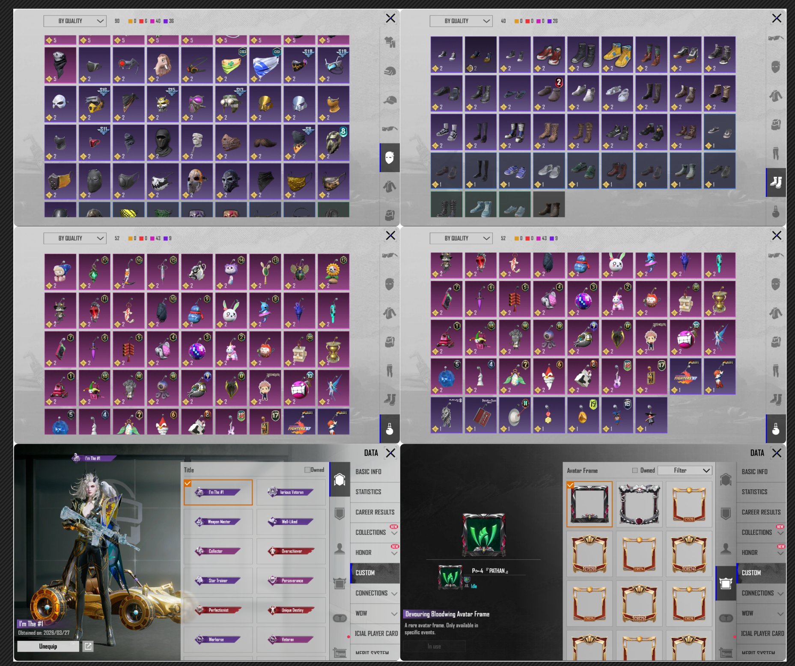
Task: Click the Unequip button
Action: tap(48, 646)
